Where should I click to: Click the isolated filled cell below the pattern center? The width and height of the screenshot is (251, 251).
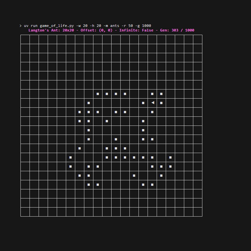(x=134, y=175)
